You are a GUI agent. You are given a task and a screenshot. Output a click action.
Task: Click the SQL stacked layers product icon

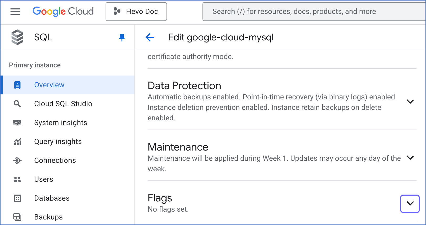[x=17, y=37]
